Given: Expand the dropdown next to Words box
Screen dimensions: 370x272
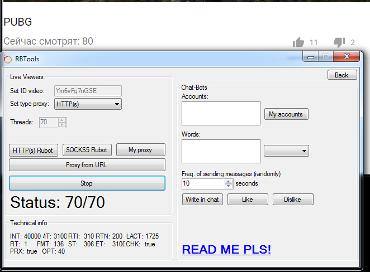Looking at the screenshot, I should click(x=287, y=150).
